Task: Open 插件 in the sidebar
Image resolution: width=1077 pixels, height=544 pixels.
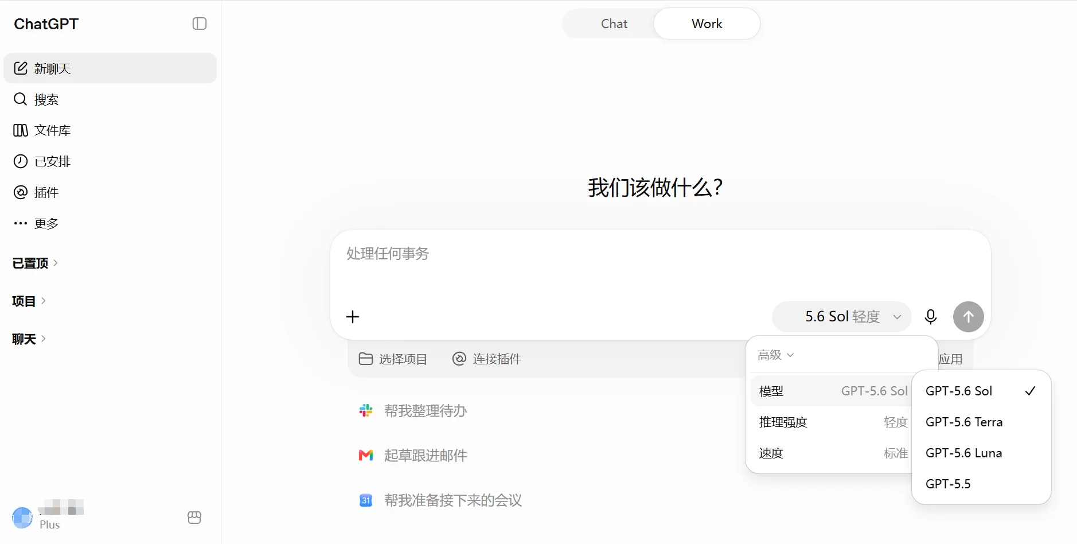Action: click(x=110, y=192)
